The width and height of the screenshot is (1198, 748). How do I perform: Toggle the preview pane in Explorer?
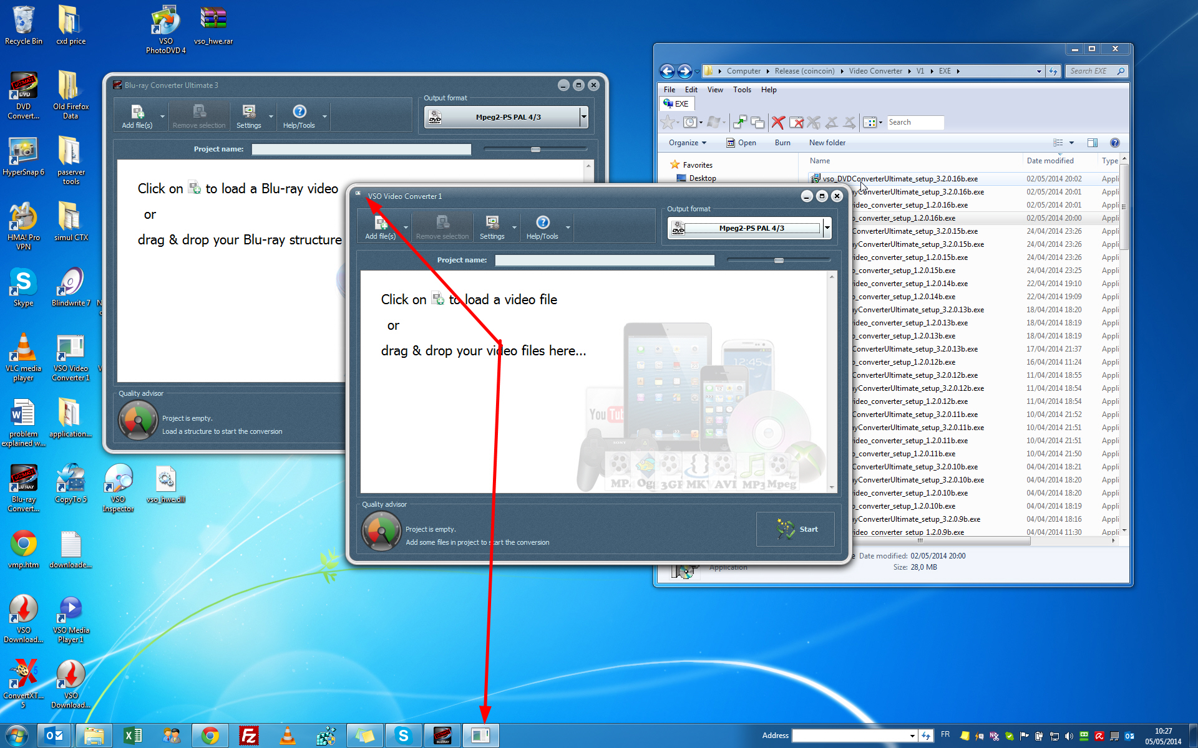pos(1092,143)
